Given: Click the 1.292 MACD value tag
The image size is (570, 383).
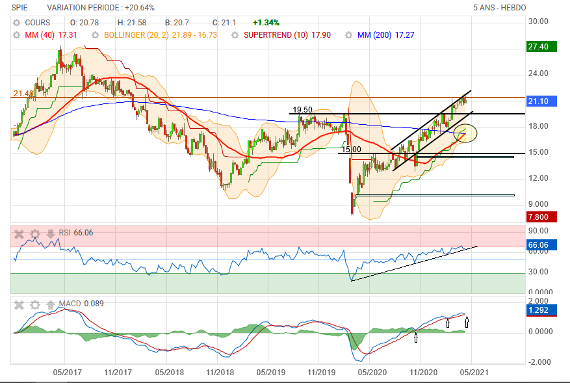Looking at the screenshot, I should (x=541, y=310).
